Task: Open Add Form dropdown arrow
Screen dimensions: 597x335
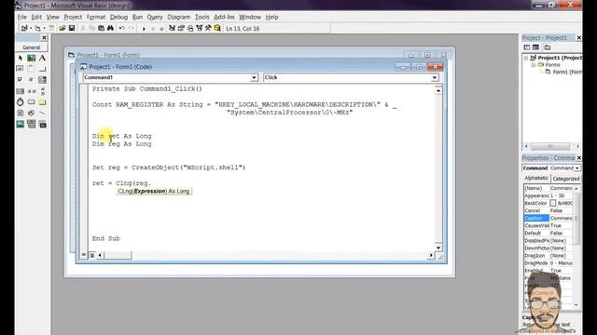Action: [x=44, y=28]
